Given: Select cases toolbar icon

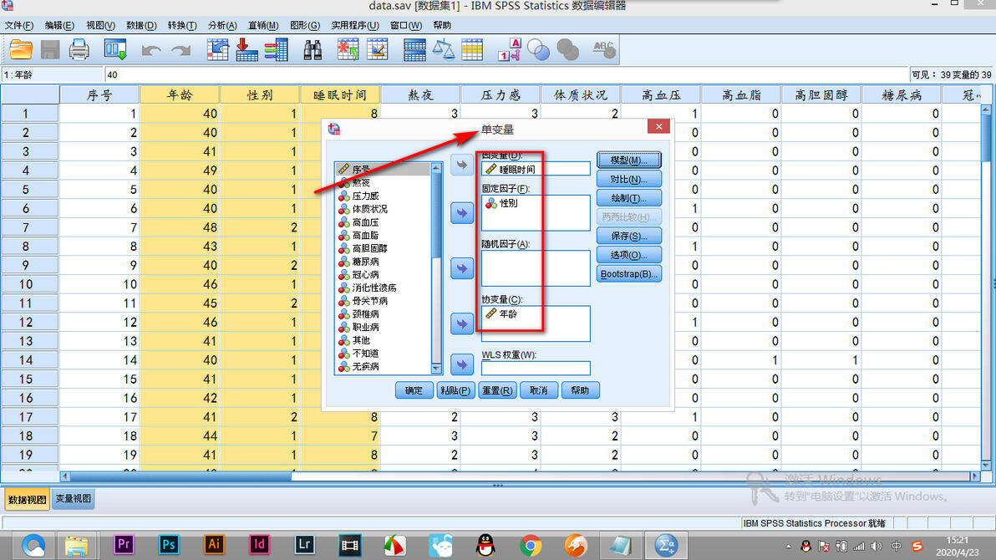Looking at the screenshot, I should 472,49.
